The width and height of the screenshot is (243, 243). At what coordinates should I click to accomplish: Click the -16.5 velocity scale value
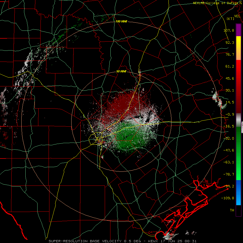pos(229,126)
